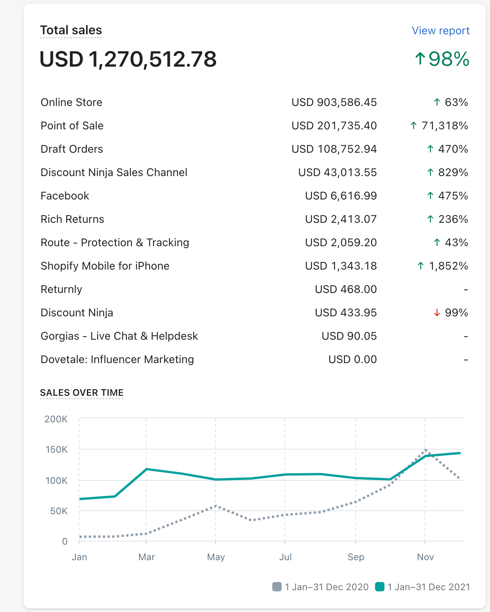Click the 150K y-axis label
This screenshot has height=612, width=490.
pos(56,450)
